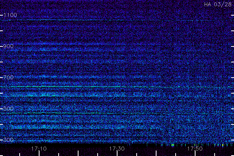234x156 pixels.
Task: Click the 900 frequency axis label
Action: [x=8, y=46]
